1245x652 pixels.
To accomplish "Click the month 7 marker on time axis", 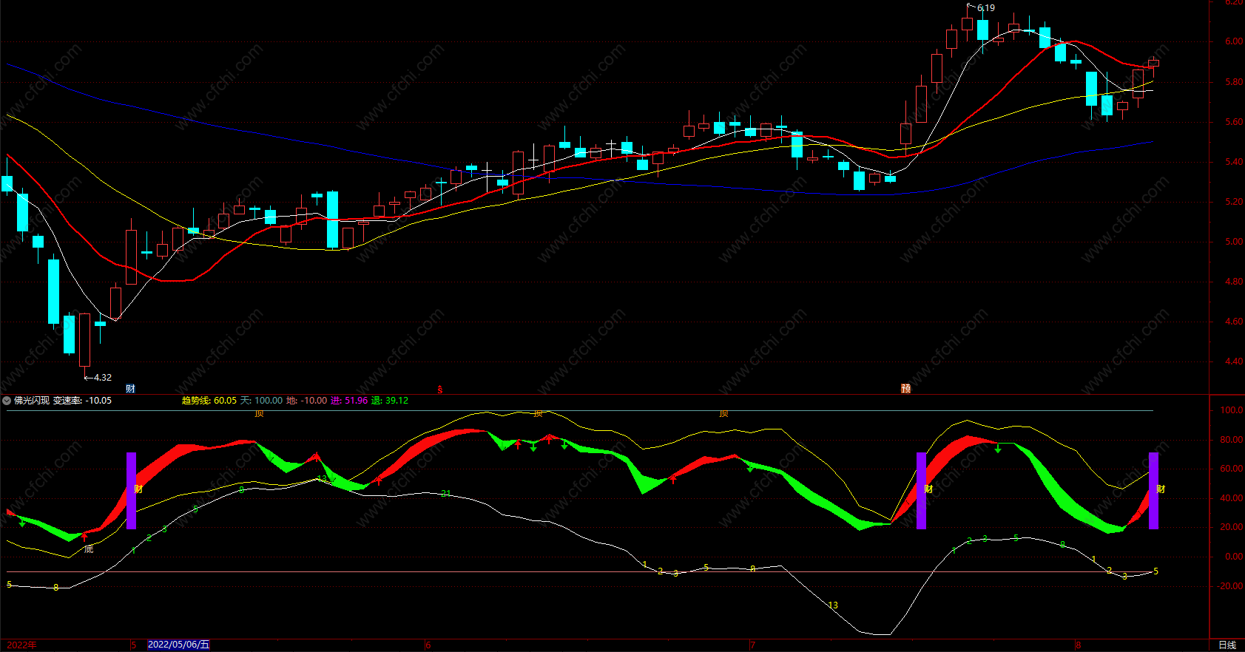I will (752, 645).
